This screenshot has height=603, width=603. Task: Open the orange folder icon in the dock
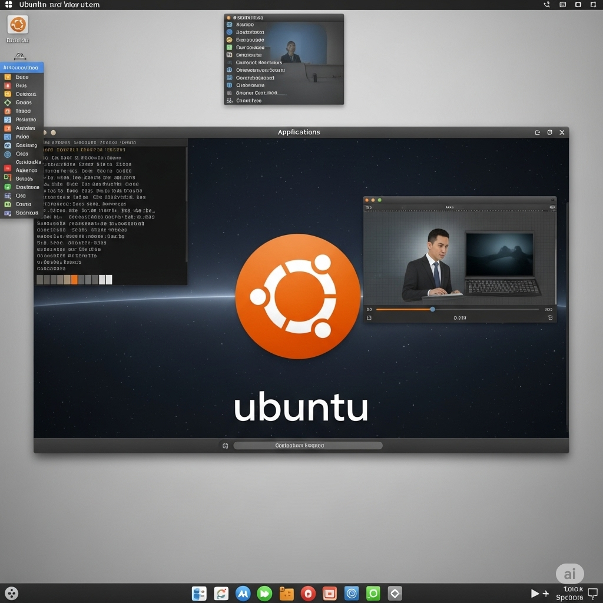(287, 594)
